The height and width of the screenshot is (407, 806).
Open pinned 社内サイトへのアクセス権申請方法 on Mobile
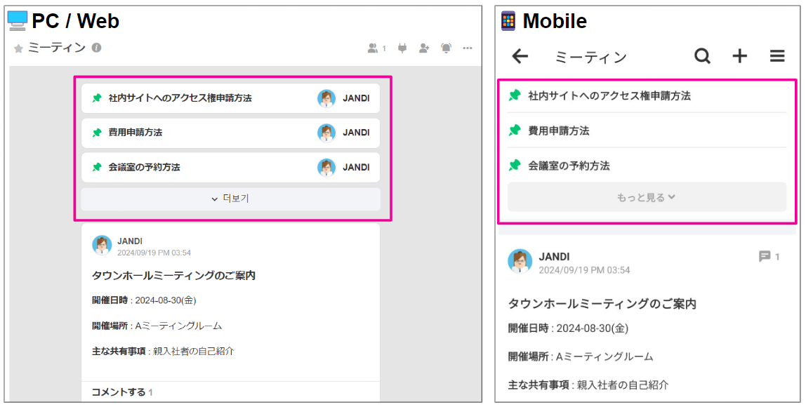[647, 95]
